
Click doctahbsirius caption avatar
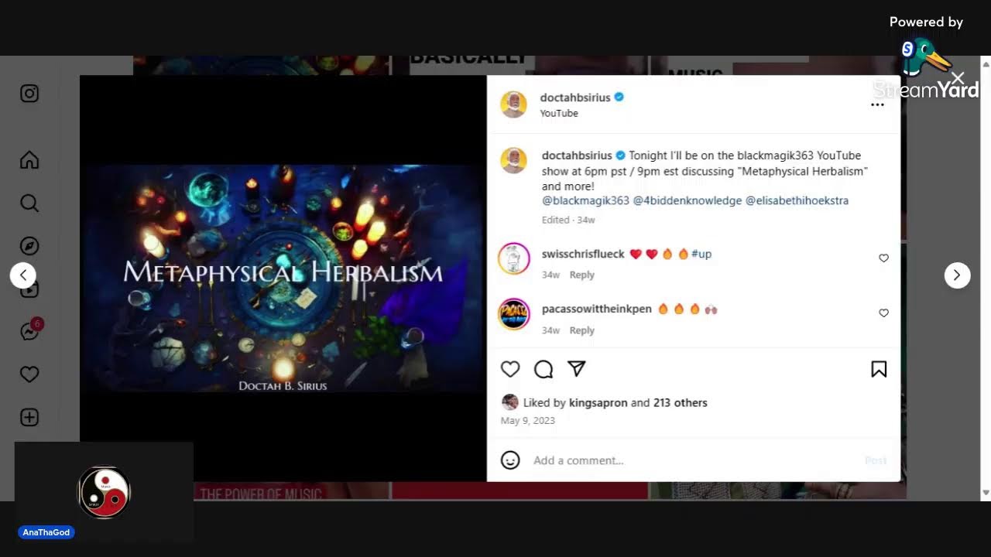click(513, 161)
